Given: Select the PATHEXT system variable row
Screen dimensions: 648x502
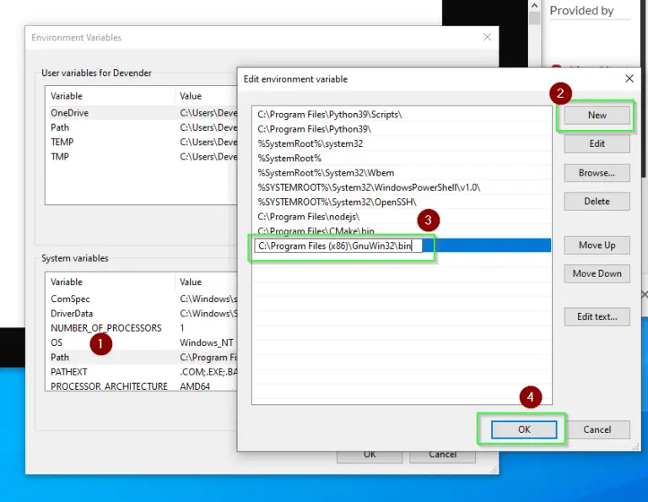Looking at the screenshot, I should coord(142,372).
